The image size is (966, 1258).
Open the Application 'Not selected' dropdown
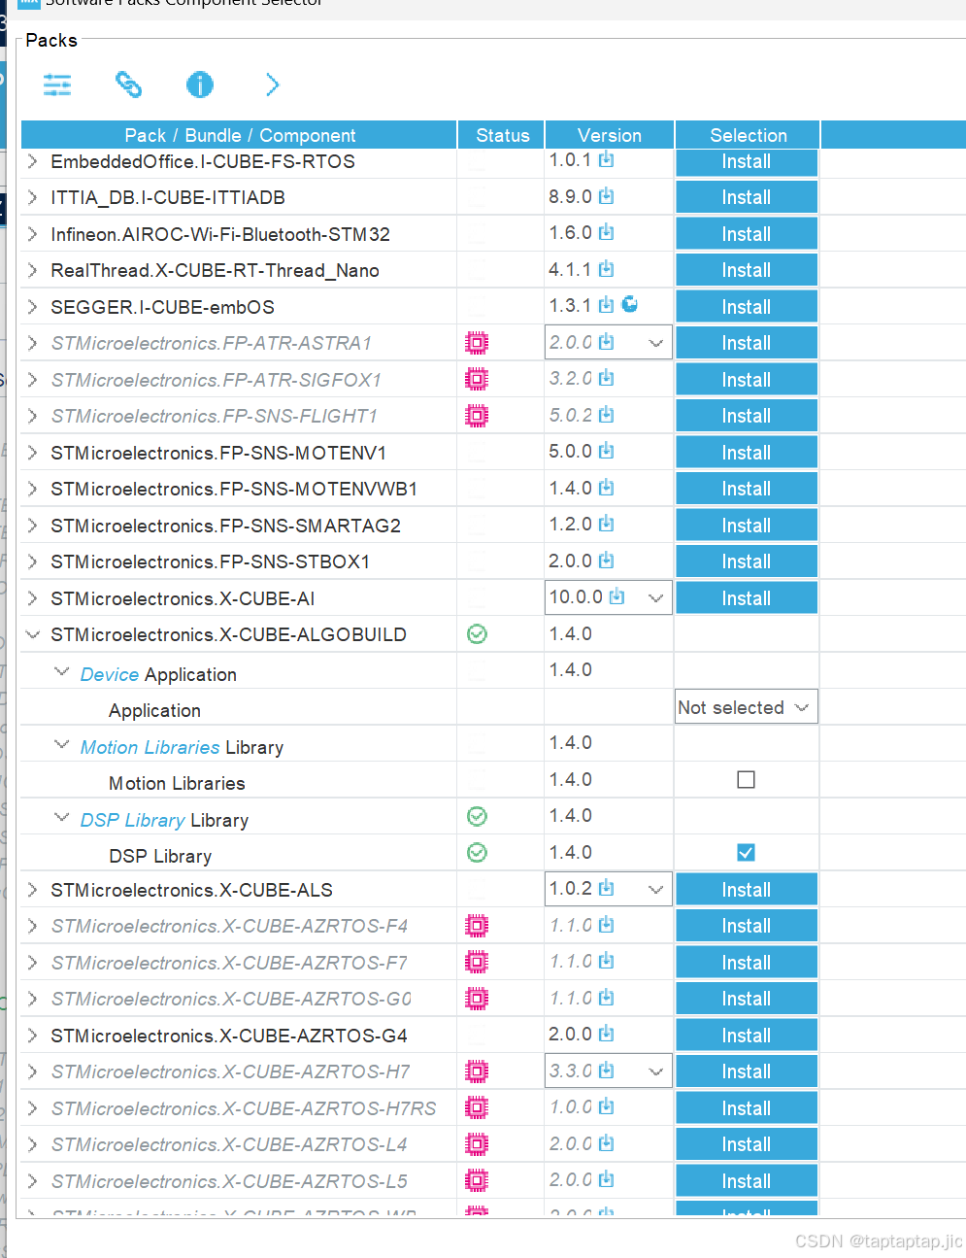(x=747, y=707)
